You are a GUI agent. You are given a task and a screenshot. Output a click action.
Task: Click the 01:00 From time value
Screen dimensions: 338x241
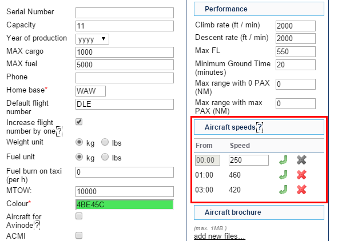204,175
